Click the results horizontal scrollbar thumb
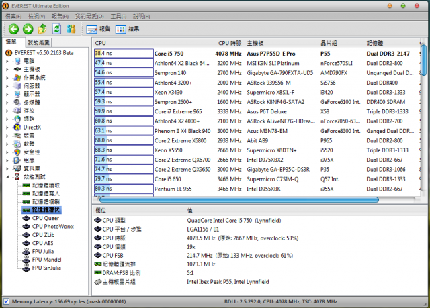 [239, 199]
